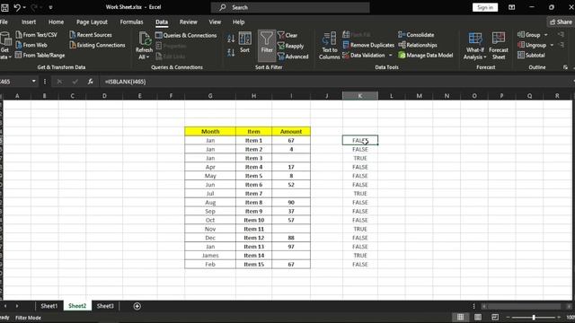Switch to Sheet1 tab
Screen dimensions: 575x323
pyautogui.click(x=49, y=306)
